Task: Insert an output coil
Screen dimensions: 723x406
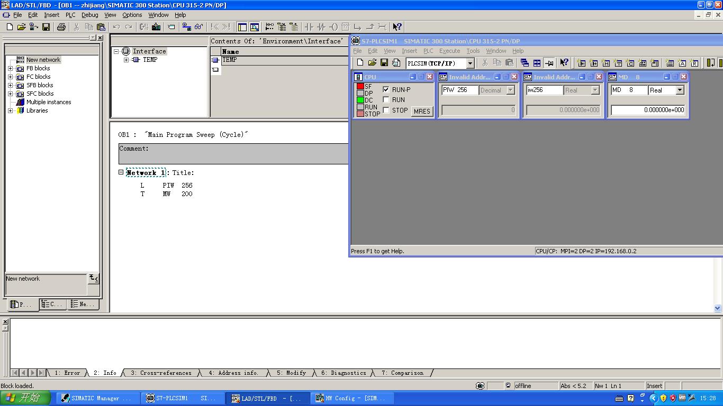Action: pos(333,27)
